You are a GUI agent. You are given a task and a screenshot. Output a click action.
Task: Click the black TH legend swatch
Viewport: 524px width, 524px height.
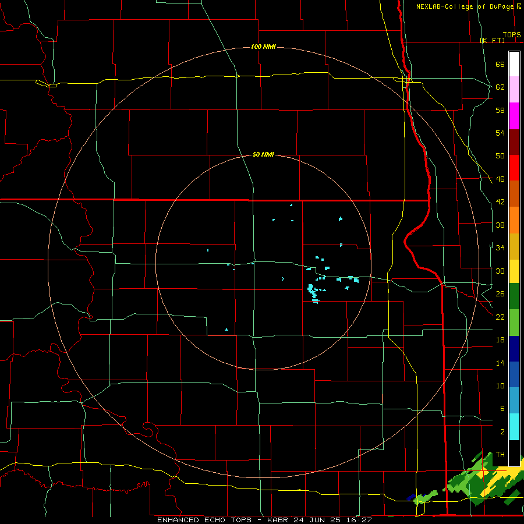(514, 453)
